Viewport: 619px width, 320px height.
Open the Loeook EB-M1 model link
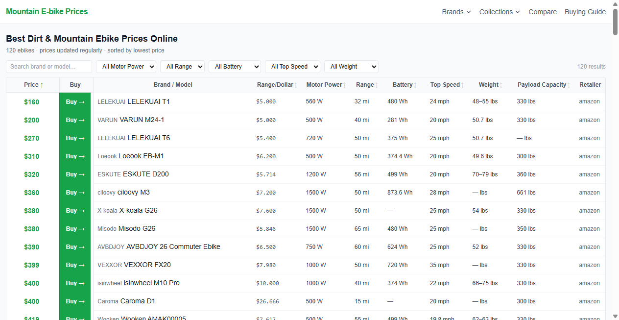[142, 156]
